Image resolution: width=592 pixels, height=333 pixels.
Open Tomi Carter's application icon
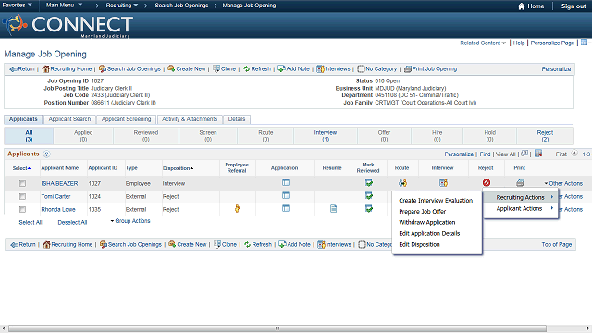286,195
